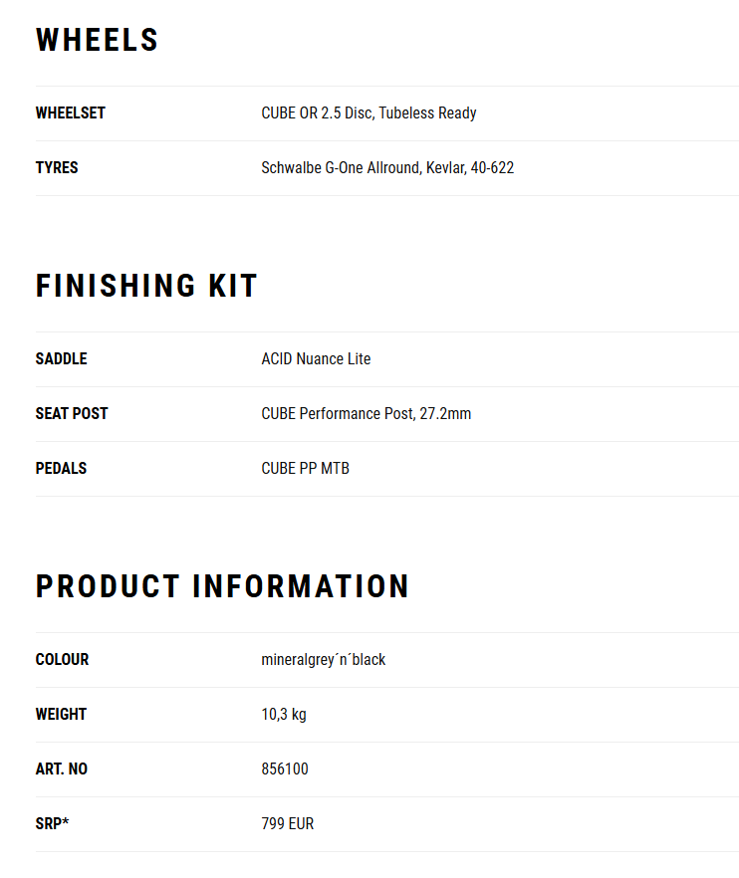This screenshot has height=878, width=739.
Task: Click the WHEELS section heading
Action: (97, 40)
